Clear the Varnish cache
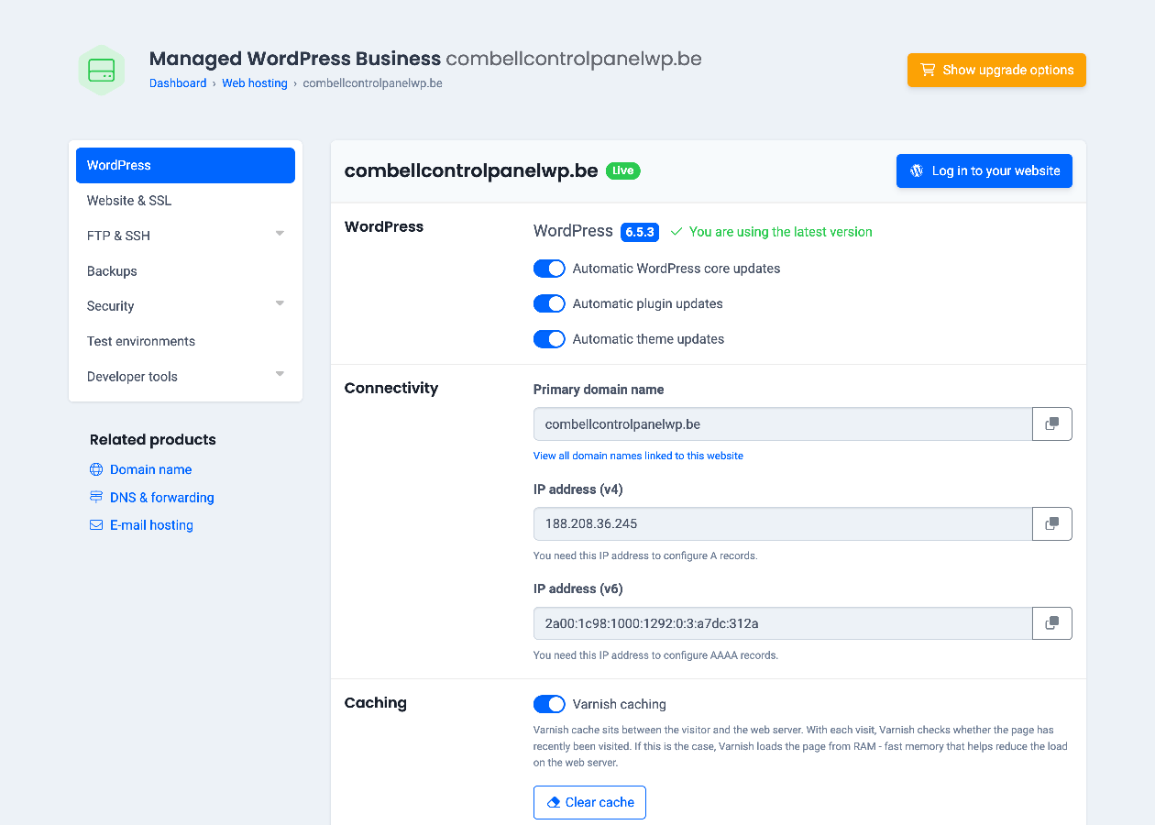This screenshot has width=1155, height=825. coord(589,802)
